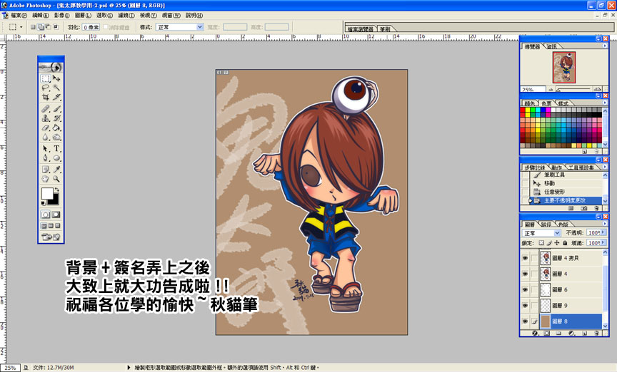Viewport: 617px width, 372px height.
Task: Select the Notes tool
Action: (x=46, y=170)
